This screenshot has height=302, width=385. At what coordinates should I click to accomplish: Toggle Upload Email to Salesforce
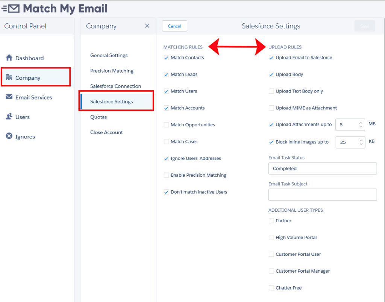coord(271,58)
